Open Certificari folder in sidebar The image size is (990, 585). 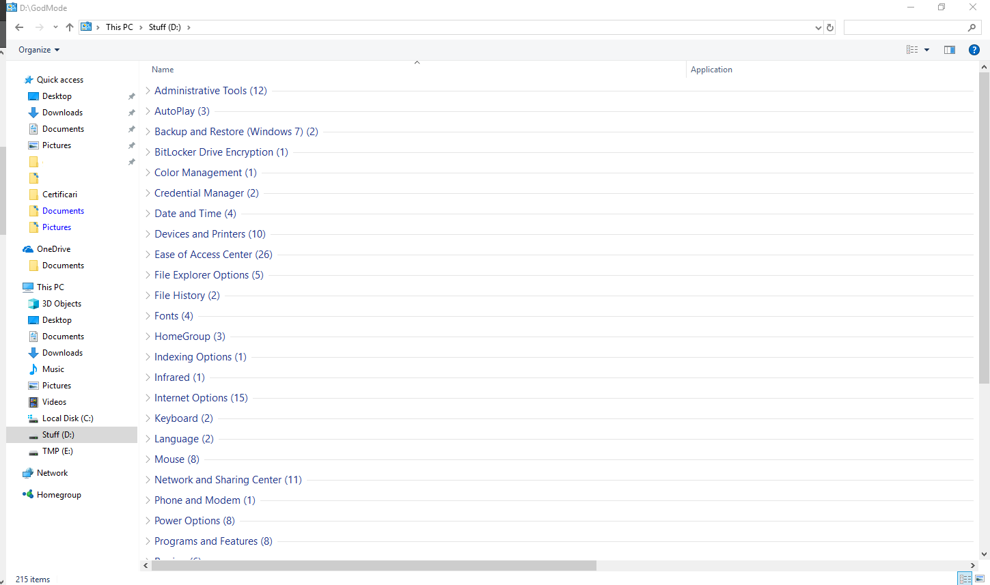click(x=59, y=195)
